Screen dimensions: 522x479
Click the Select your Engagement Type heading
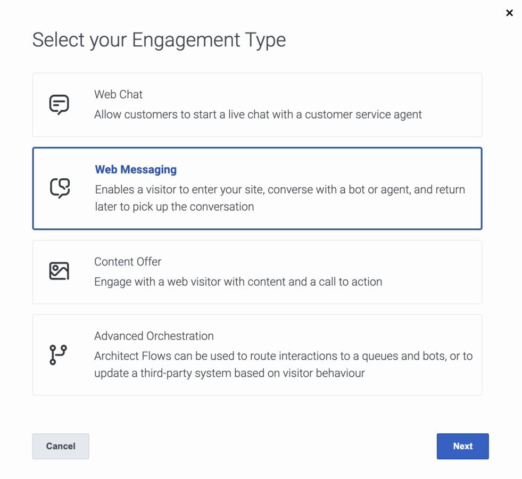coord(159,40)
